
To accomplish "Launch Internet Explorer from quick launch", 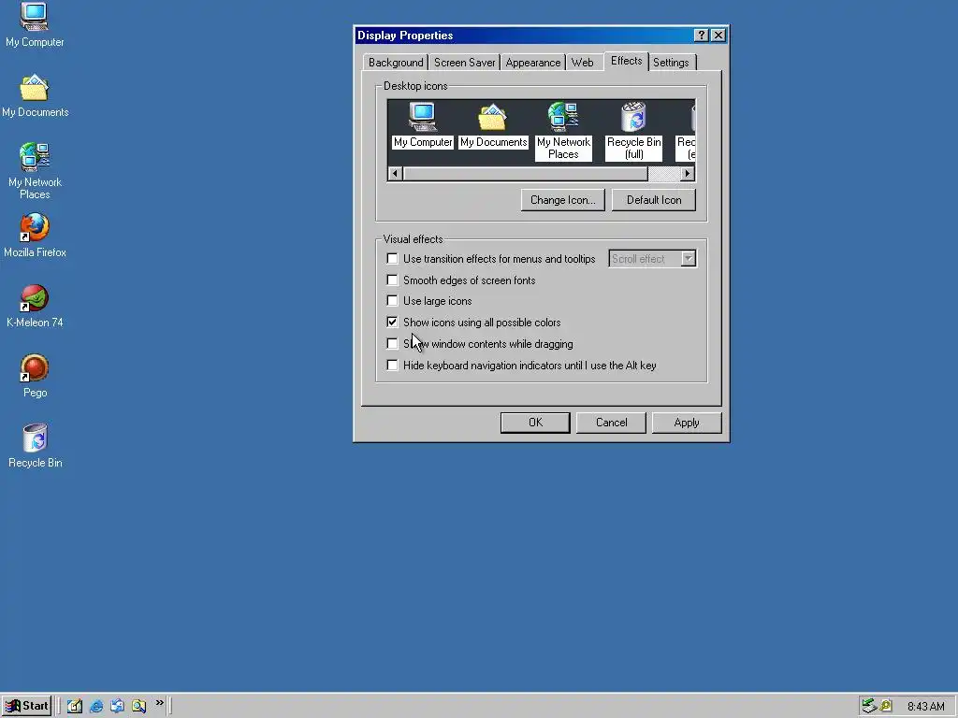I will [x=96, y=707].
